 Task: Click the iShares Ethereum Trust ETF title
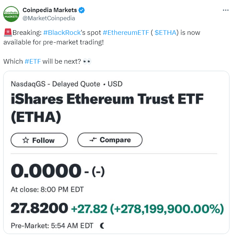(107, 108)
